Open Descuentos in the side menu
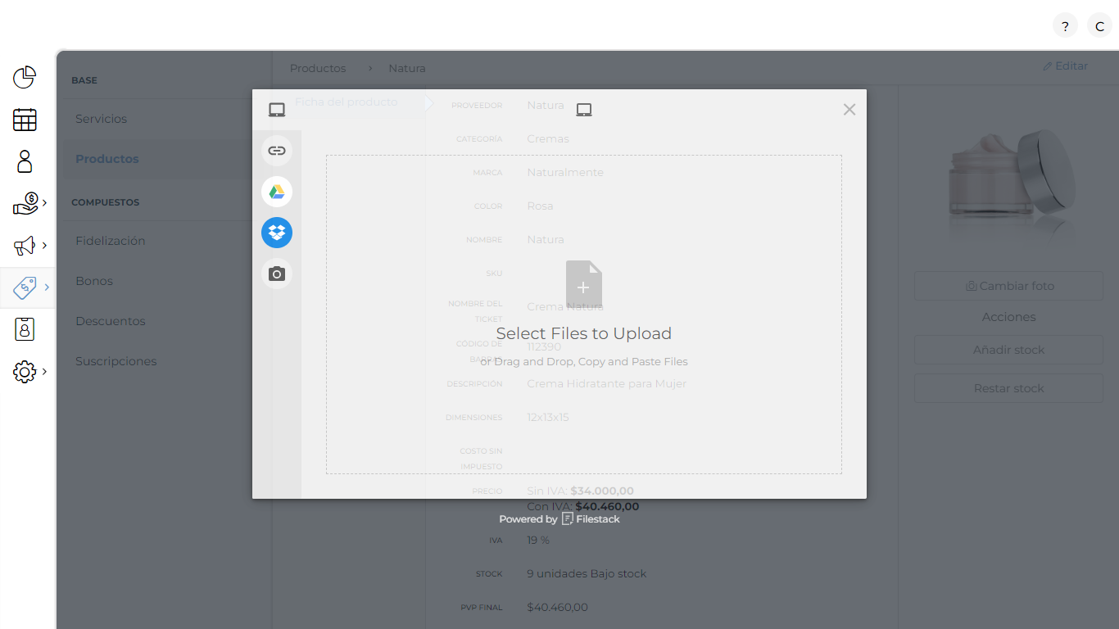The image size is (1119, 629). coord(111,321)
